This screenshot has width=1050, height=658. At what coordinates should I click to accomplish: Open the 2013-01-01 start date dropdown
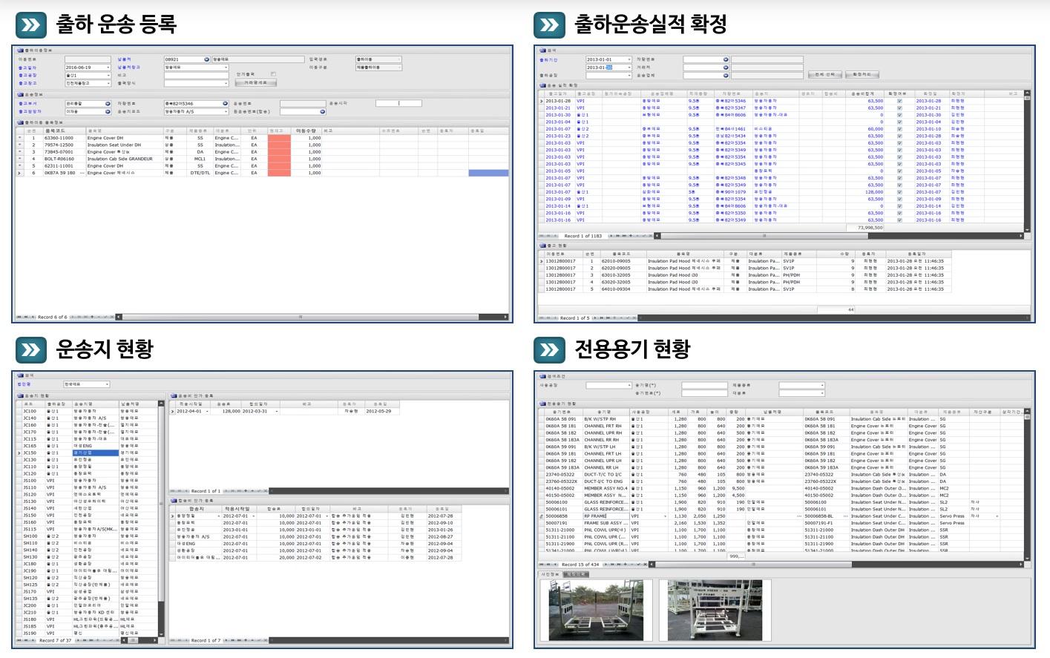pyautogui.click(x=629, y=59)
